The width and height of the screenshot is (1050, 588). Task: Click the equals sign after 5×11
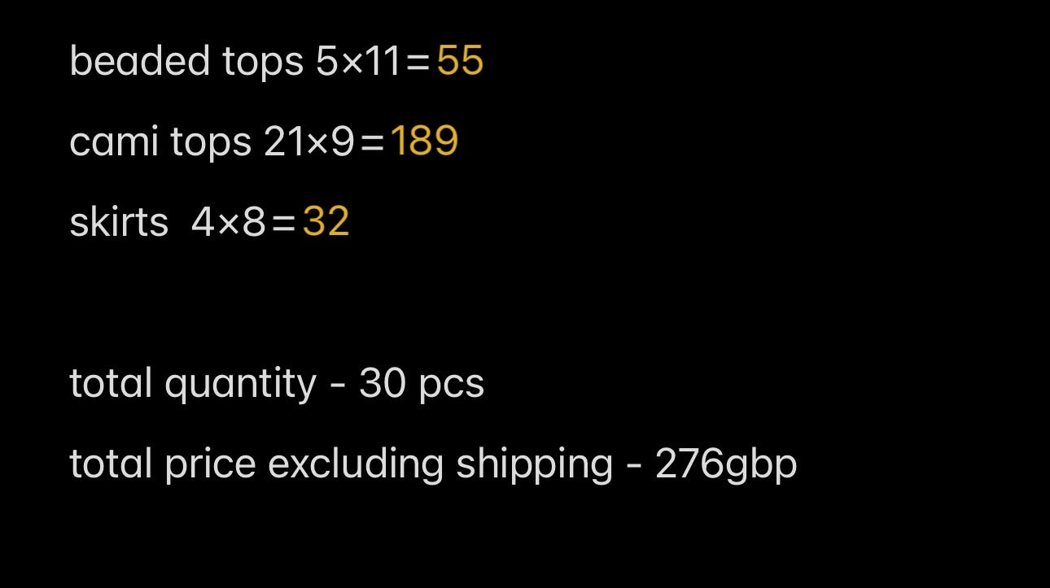point(418,63)
